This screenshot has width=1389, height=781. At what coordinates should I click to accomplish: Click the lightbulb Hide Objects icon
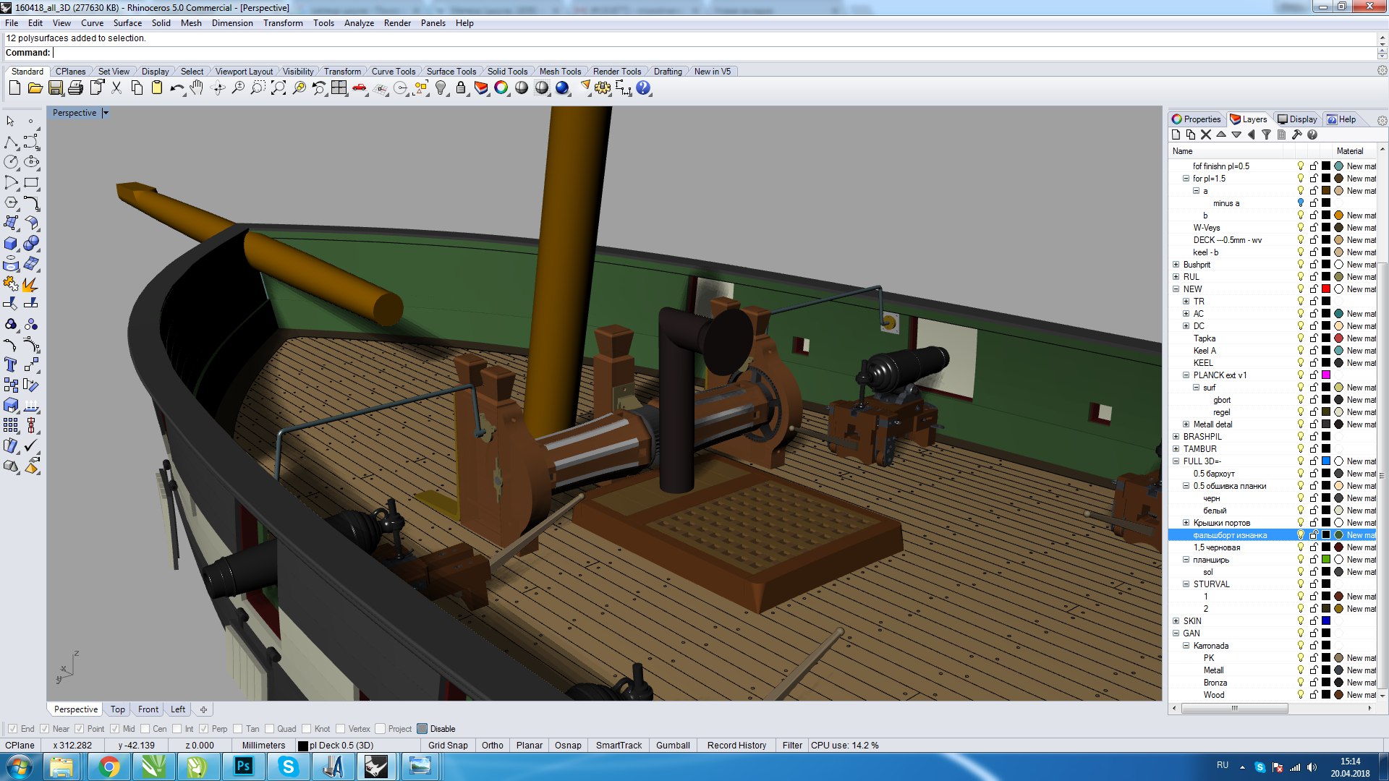(441, 88)
